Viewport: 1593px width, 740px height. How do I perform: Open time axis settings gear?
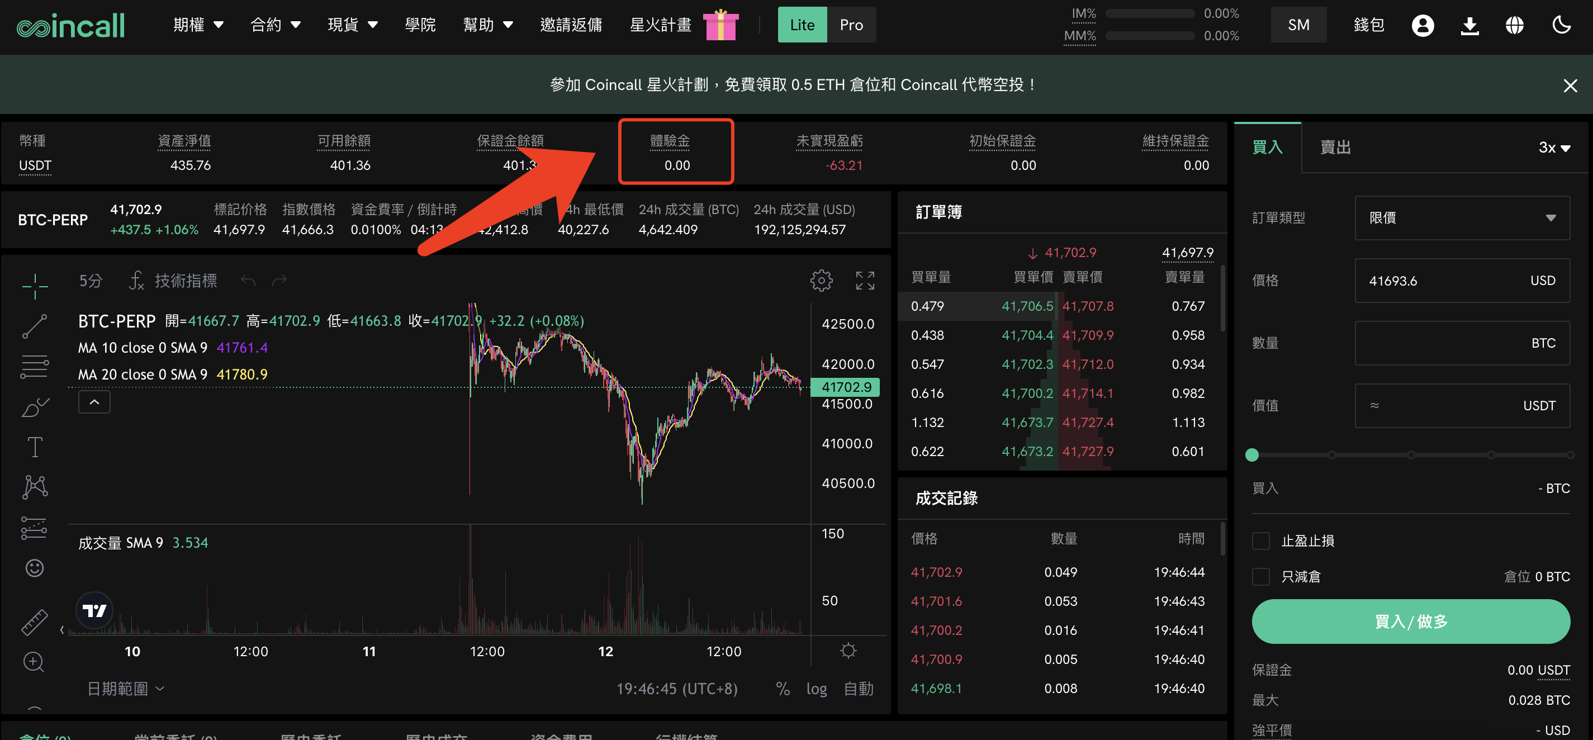pyautogui.click(x=848, y=651)
